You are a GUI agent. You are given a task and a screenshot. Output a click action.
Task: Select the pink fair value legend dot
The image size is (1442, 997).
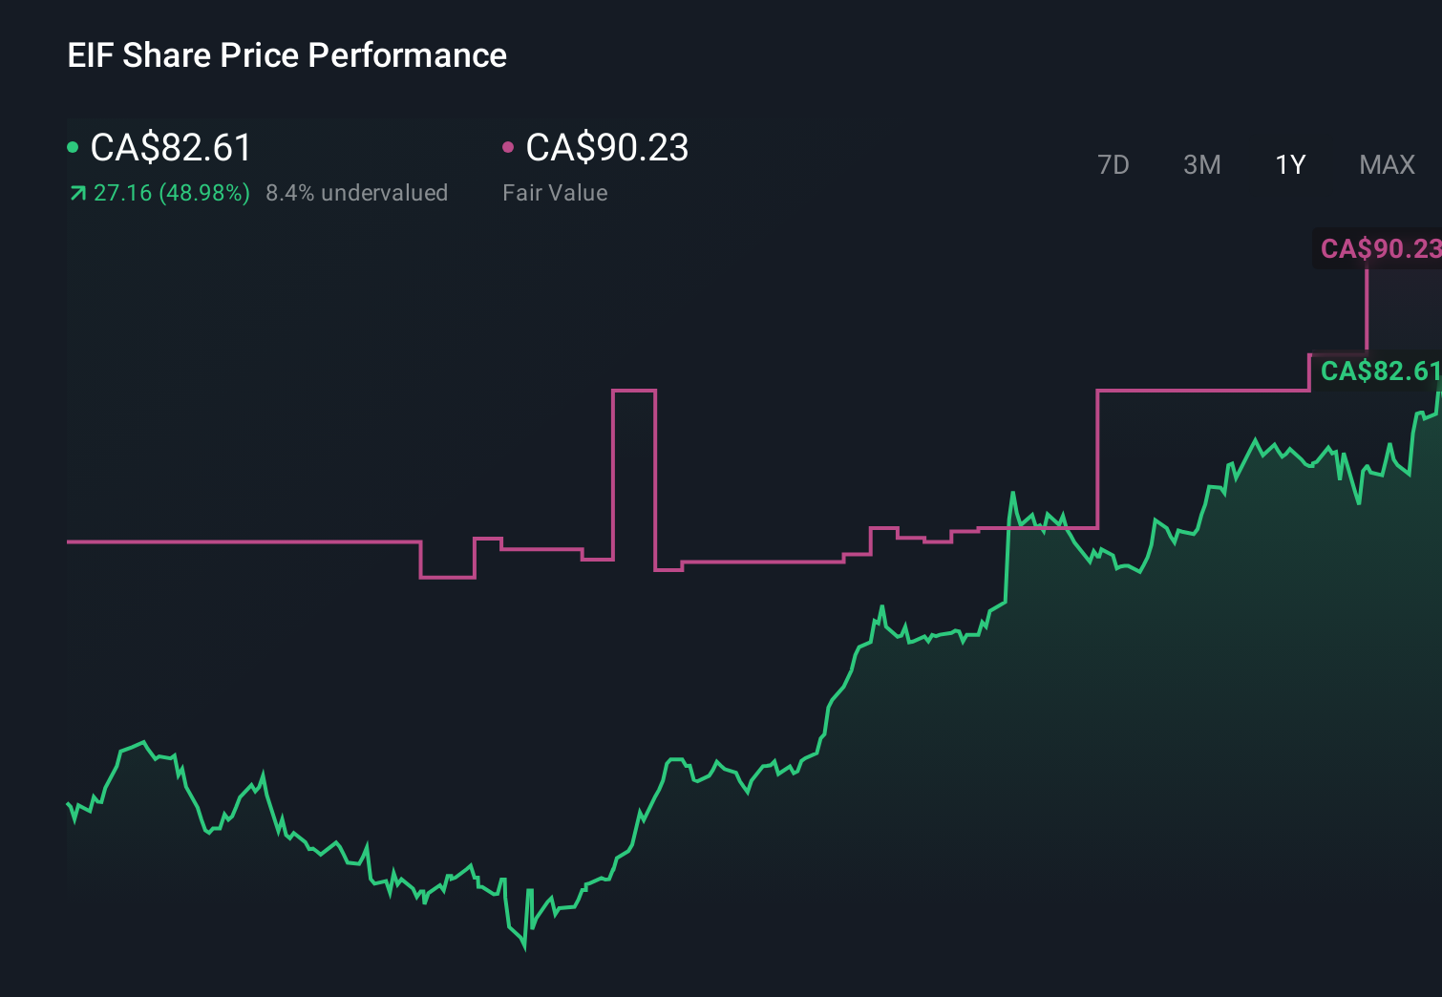[509, 148]
